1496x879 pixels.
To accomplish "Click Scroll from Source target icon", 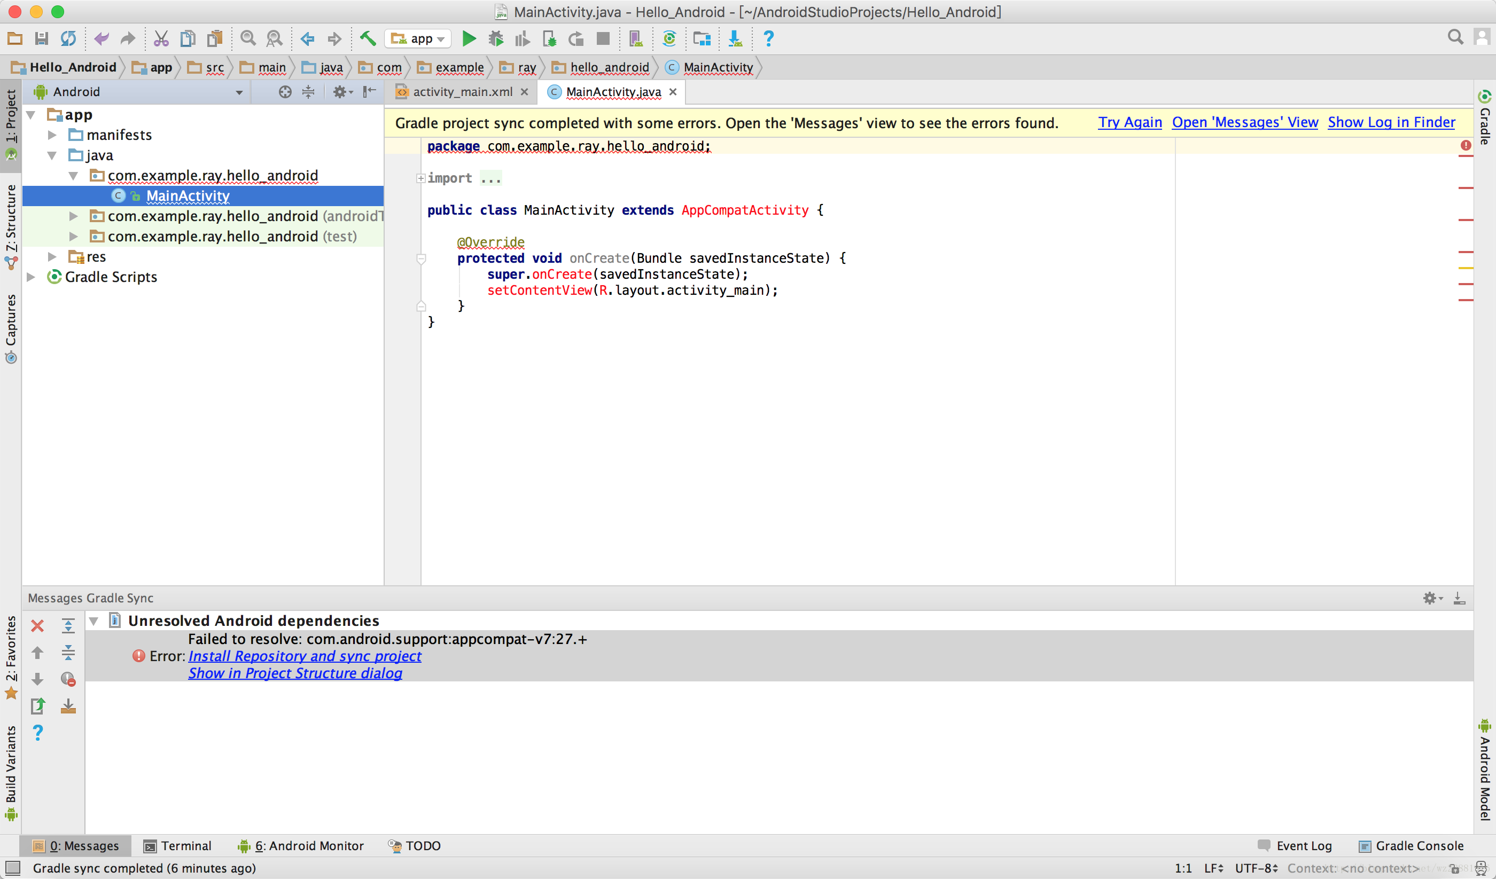I will click(285, 92).
